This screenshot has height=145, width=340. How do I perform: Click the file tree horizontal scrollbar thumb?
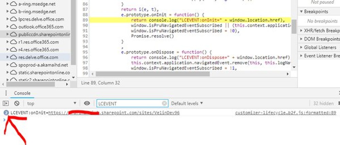pos(30,84)
